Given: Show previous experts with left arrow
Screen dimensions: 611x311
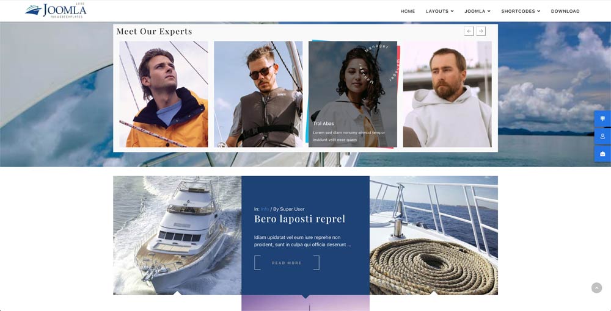Looking at the screenshot, I should (469, 31).
